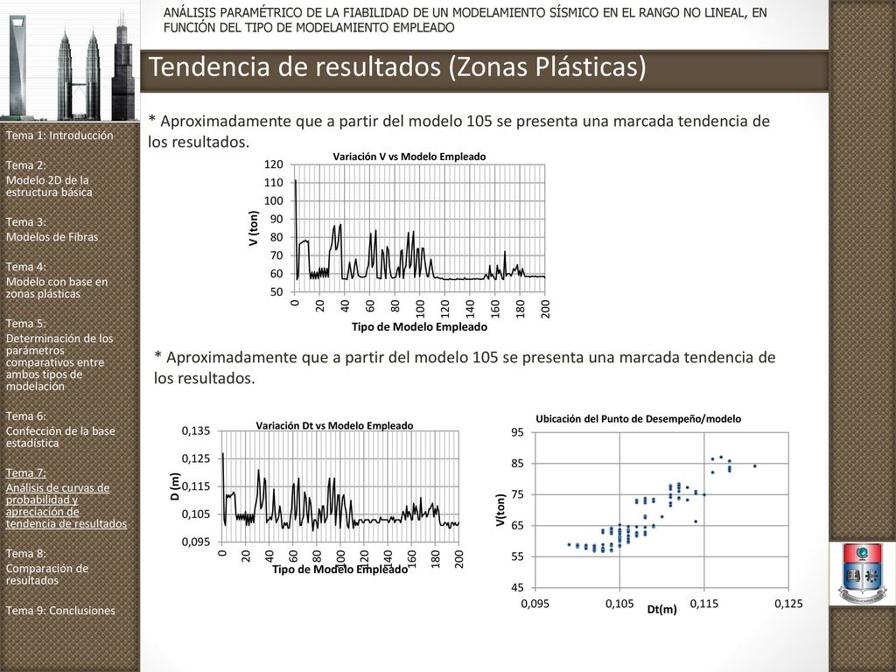Click the 'D (m)' axis label
Screen dimensions: 896x672
click(175, 486)
